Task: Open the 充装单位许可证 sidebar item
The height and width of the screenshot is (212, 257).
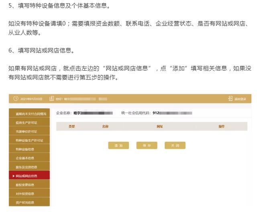Action: 29,131
